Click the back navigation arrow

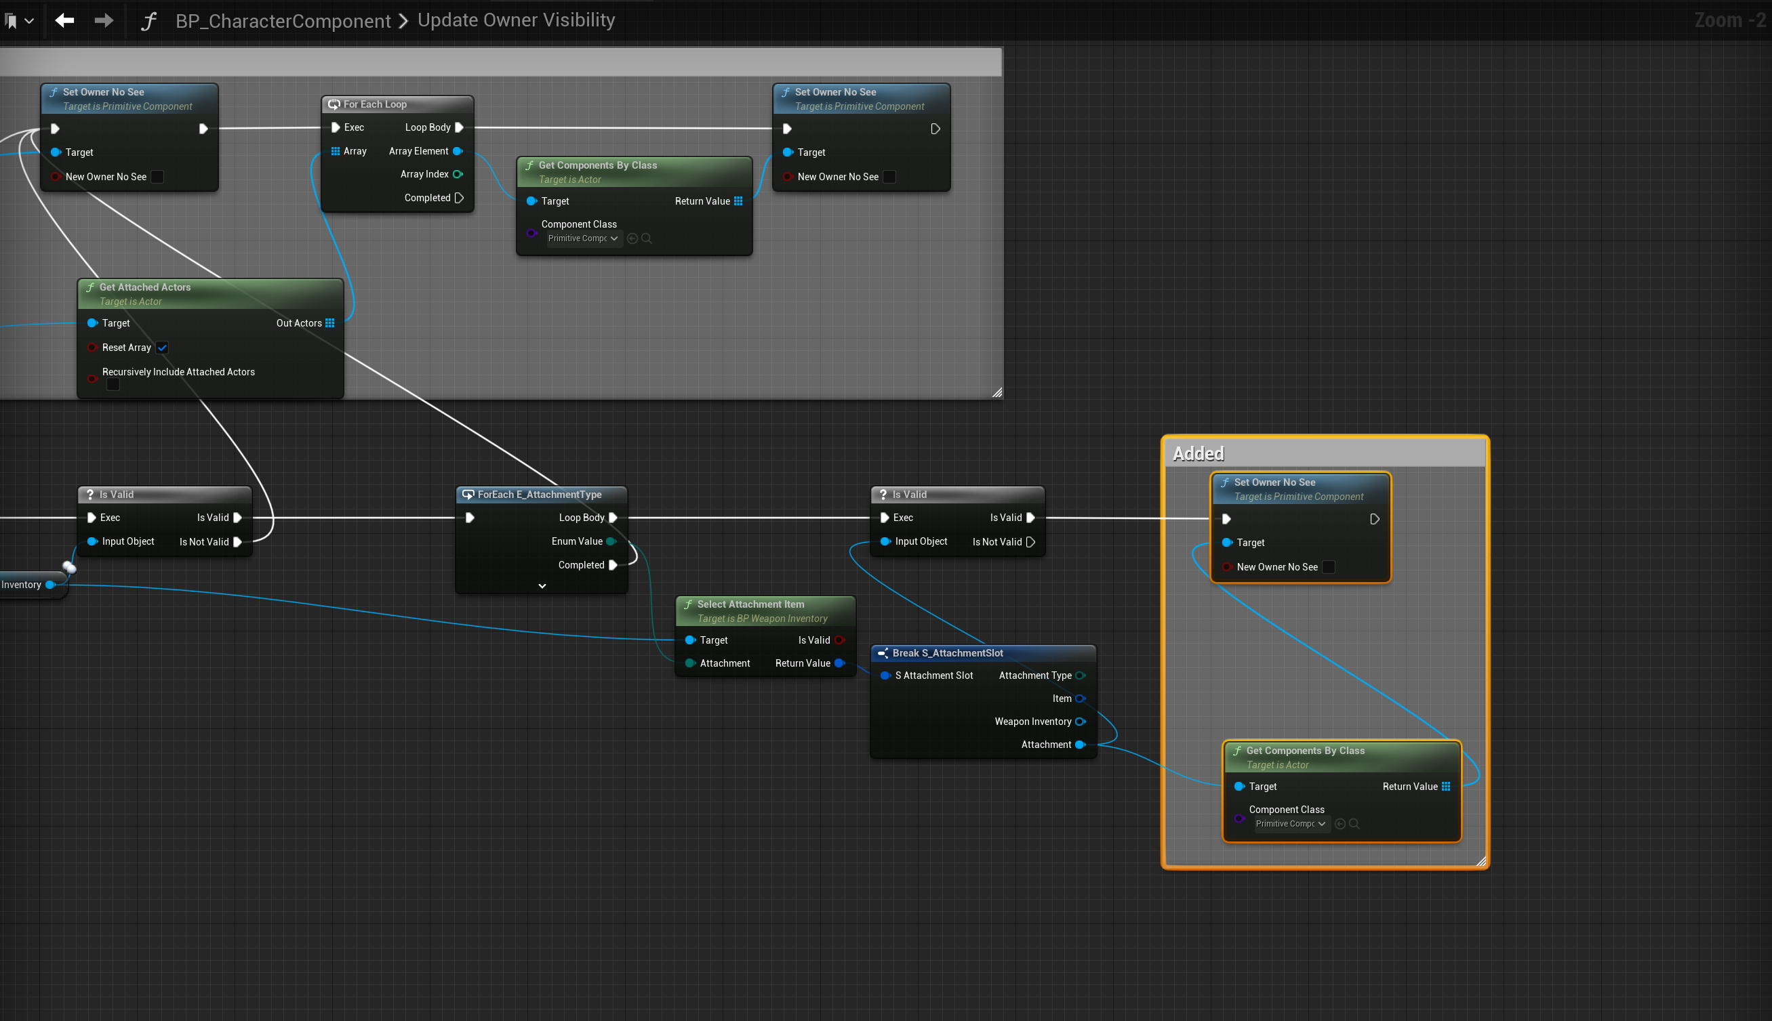tap(64, 20)
